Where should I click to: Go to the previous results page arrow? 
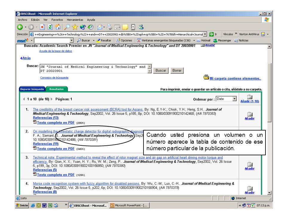click(24, 99)
